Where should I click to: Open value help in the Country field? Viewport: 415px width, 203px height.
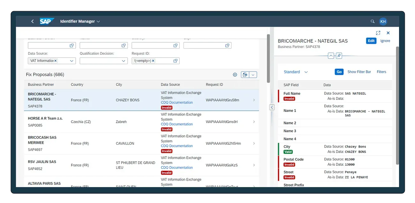[176, 45]
